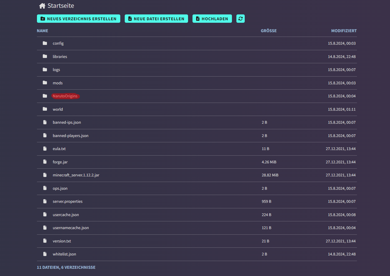
Task: Click the folder icon for world directory
Action: (45, 109)
